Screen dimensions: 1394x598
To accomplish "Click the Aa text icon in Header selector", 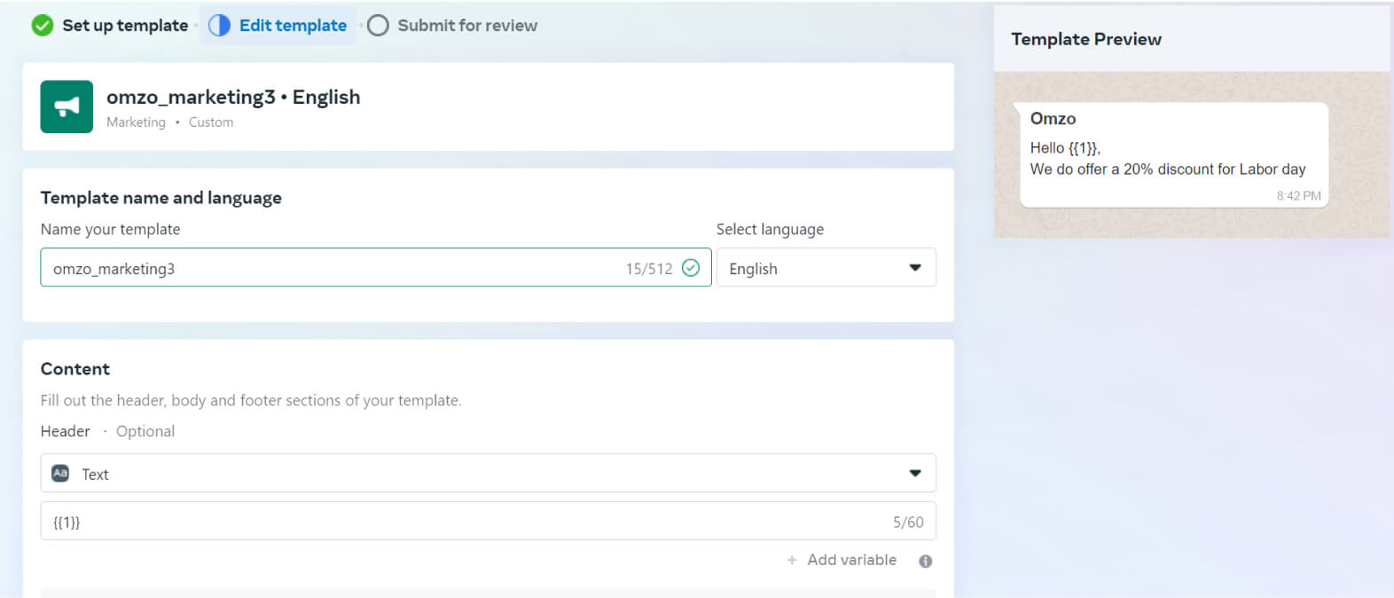I will 60,474.
